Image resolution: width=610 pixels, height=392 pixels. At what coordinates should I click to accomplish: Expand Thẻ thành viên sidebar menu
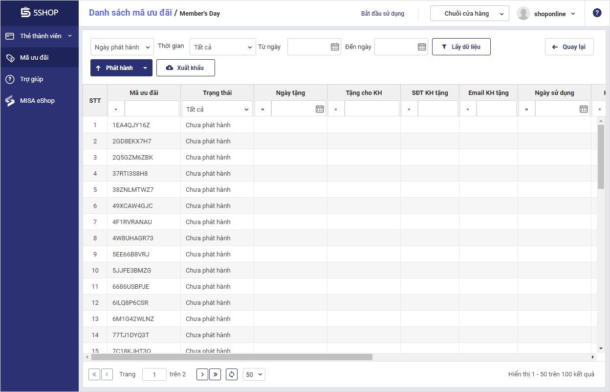[x=39, y=36]
